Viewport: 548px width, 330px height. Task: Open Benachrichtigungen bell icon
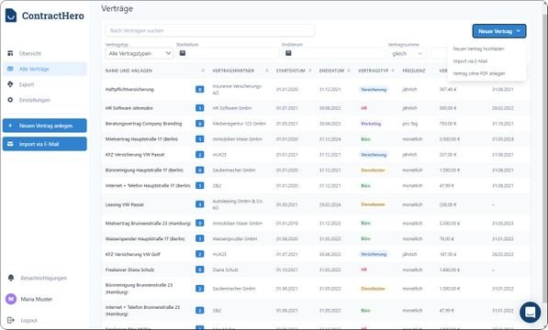click(11, 278)
